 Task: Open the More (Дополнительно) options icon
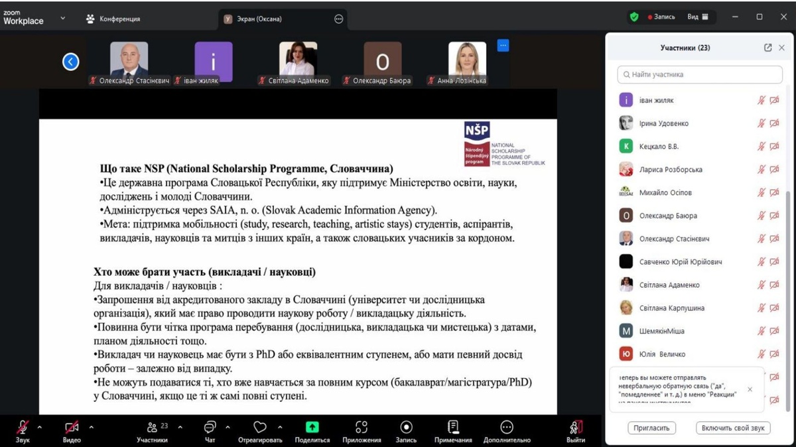point(507,427)
